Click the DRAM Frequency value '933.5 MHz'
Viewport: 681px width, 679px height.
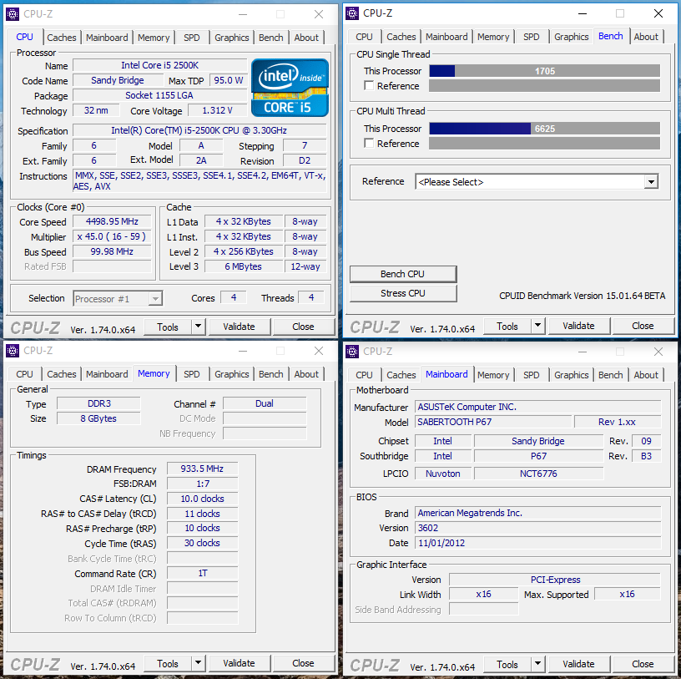pyautogui.click(x=203, y=469)
